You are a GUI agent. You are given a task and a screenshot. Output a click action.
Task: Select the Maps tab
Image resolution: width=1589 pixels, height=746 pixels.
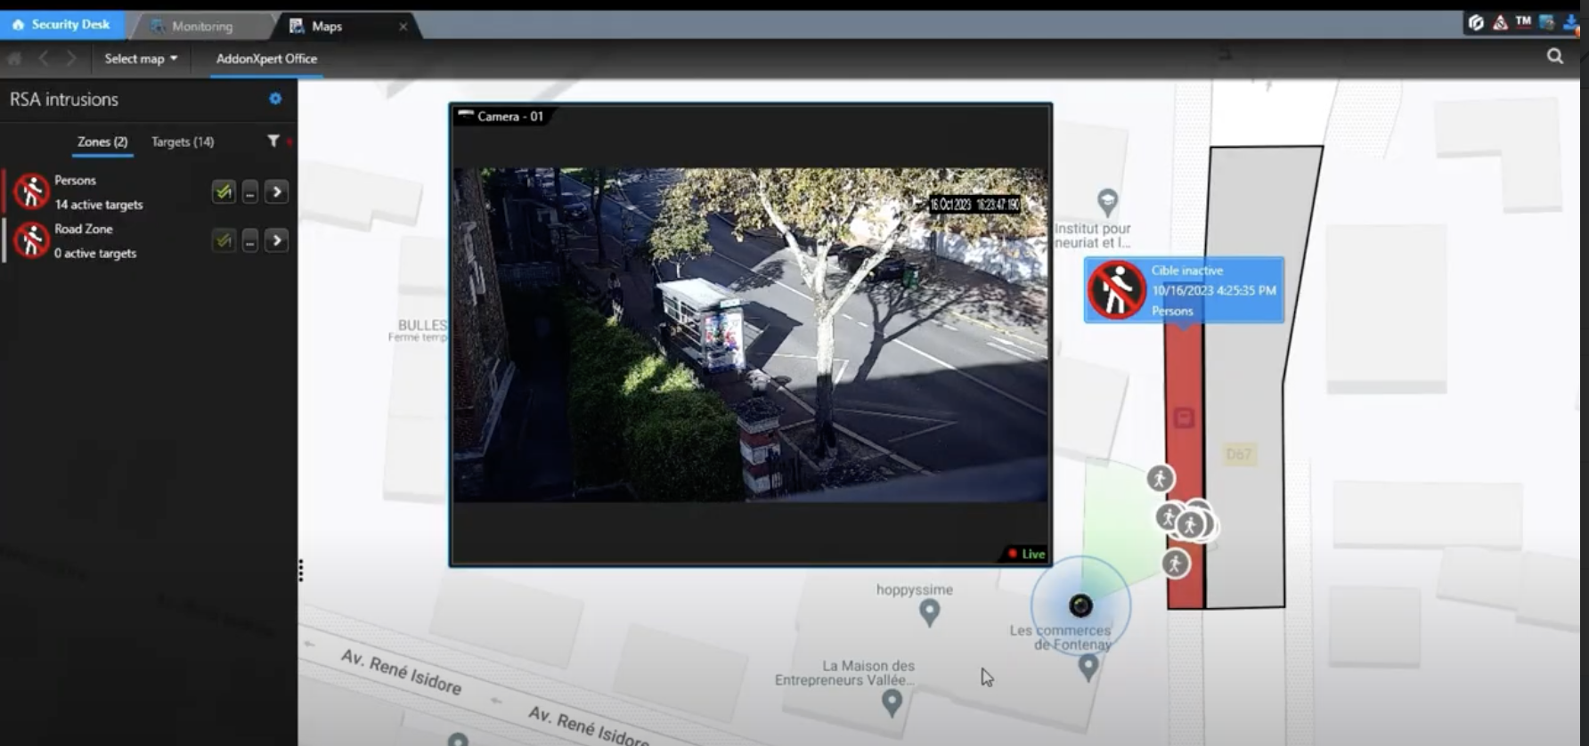coord(327,26)
